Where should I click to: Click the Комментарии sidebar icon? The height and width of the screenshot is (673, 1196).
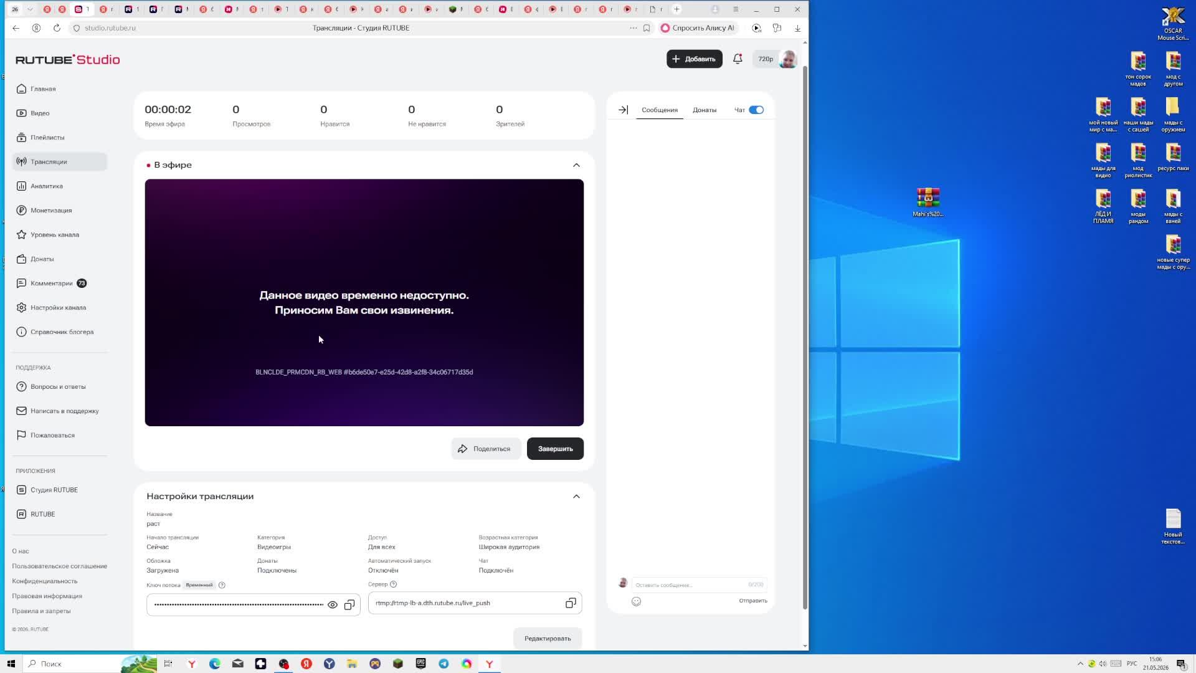tap(22, 284)
